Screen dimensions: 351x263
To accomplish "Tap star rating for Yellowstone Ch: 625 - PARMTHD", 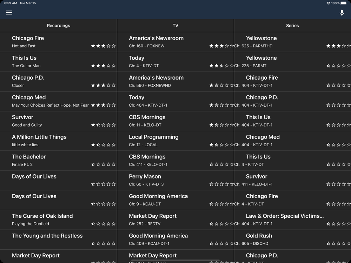I will [x=338, y=46].
